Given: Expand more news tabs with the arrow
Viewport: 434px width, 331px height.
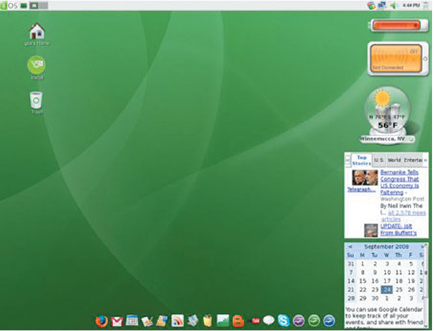Looking at the screenshot, I should pos(426,160).
